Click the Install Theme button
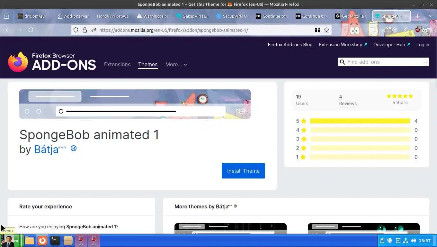Viewport: 437px width, 247px height. coord(243,171)
